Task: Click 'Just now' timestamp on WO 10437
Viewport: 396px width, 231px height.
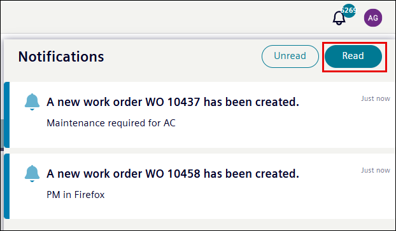Action: [x=375, y=98]
